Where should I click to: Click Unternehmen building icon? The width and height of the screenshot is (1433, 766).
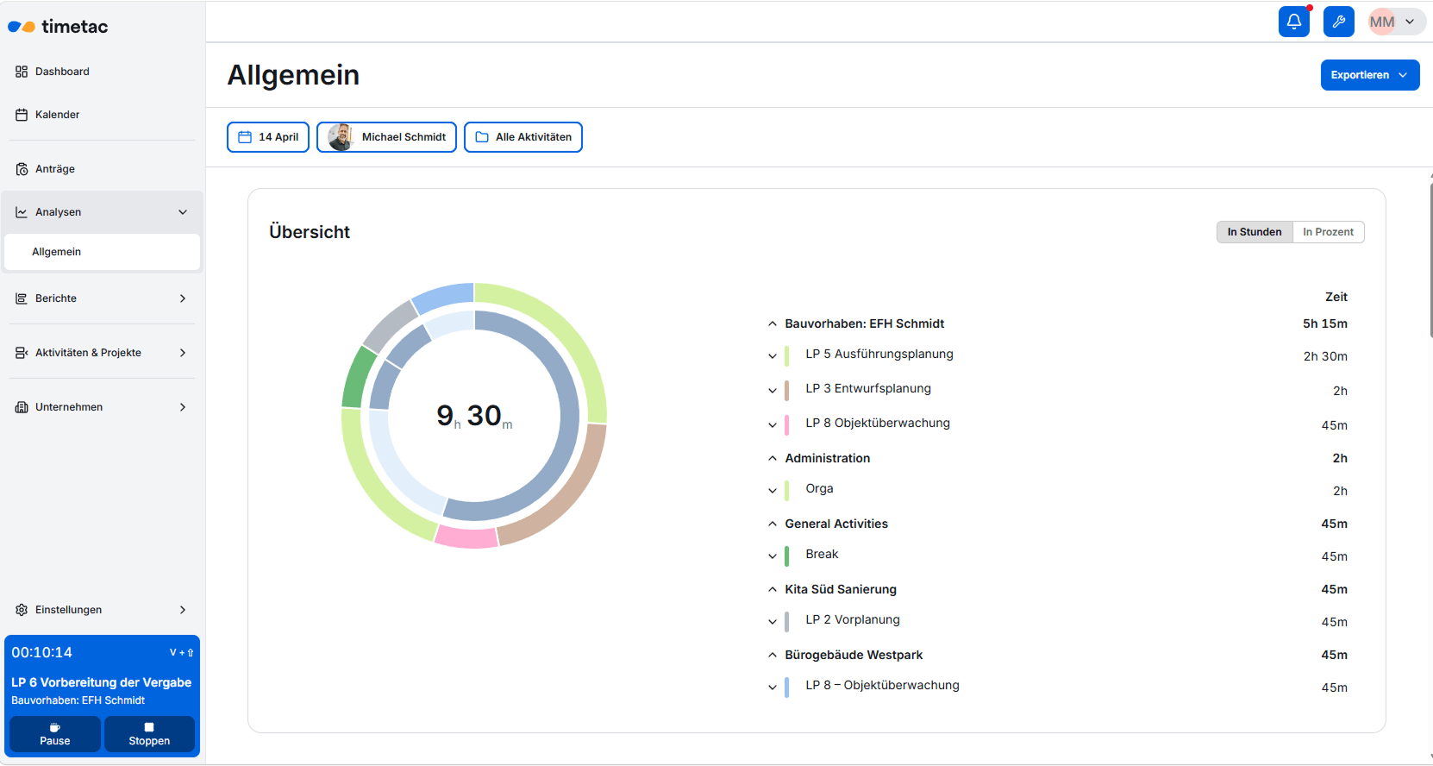[x=22, y=407]
